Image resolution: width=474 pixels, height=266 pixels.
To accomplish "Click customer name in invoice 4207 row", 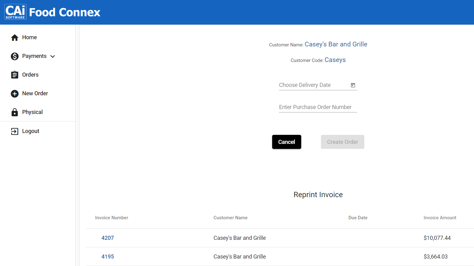I will (240, 238).
